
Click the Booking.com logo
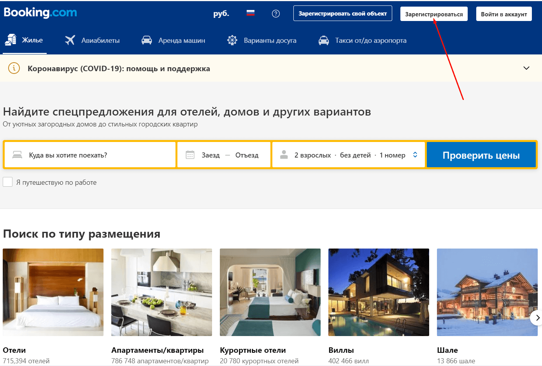(40, 13)
